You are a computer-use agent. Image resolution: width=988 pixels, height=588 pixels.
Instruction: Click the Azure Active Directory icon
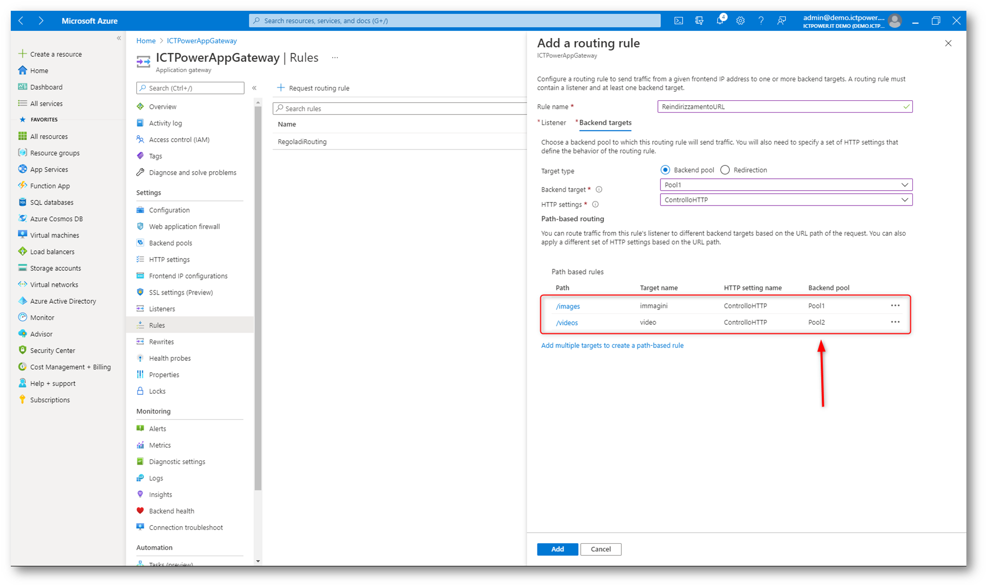click(x=22, y=300)
